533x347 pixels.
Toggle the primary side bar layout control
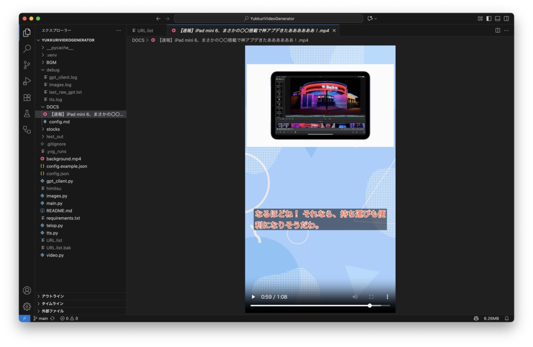pos(488,18)
